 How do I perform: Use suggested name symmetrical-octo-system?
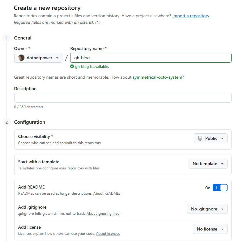[157, 77]
